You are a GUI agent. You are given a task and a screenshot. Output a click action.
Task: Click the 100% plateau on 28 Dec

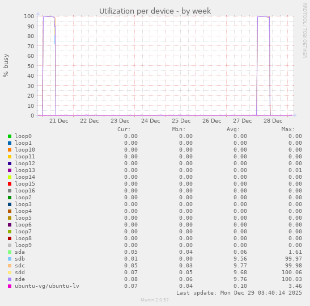point(264,17)
